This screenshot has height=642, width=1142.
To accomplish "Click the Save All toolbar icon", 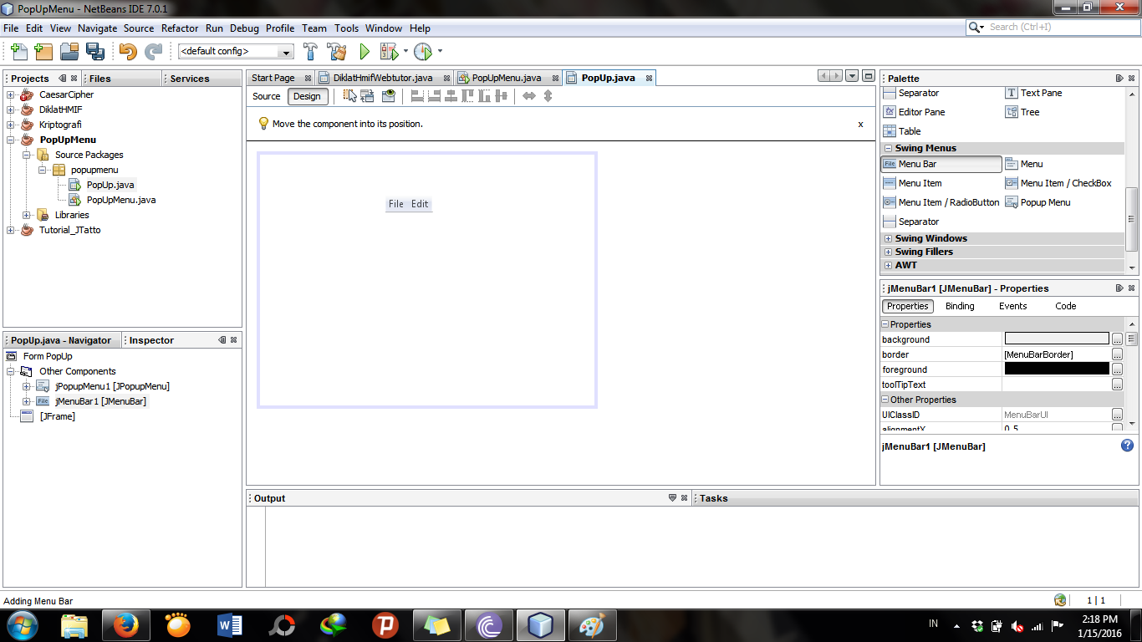I will pyautogui.click(x=95, y=51).
